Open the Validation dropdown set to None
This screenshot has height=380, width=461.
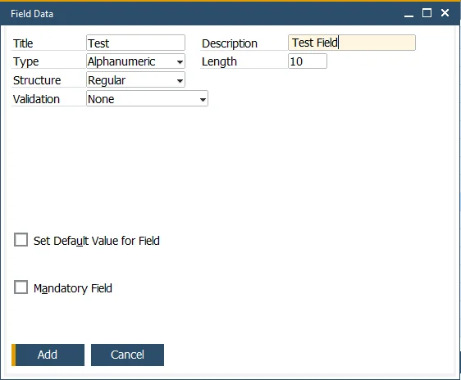pyautogui.click(x=147, y=98)
